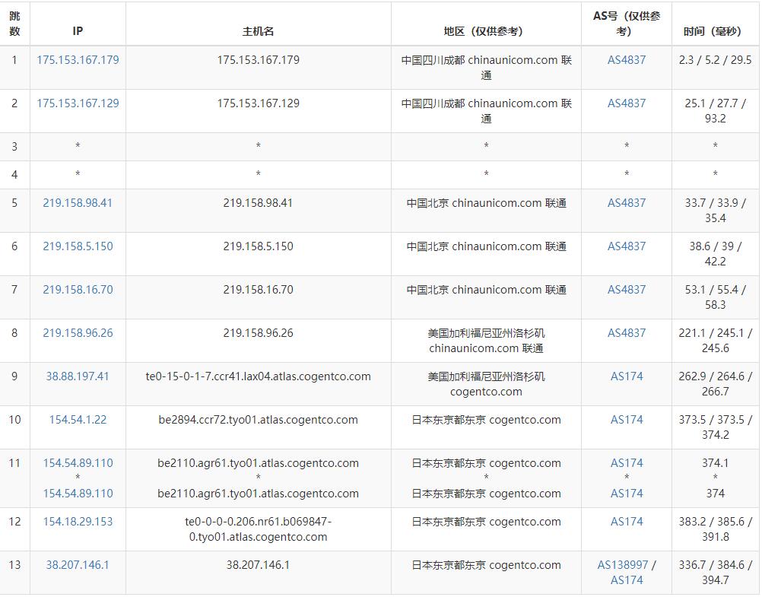The height and width of the screenshot is (597, 762).
Task: Select time value 53.1 / 55.4 / 58.3
Action: [715, 297]
